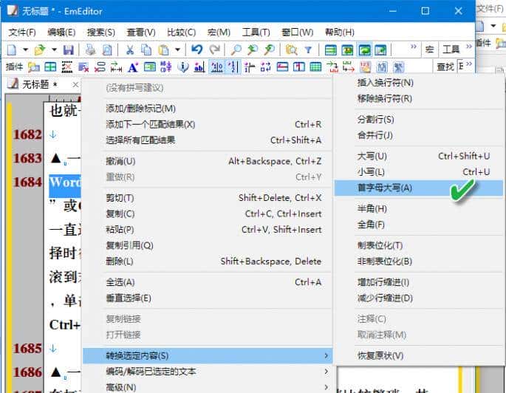This screenshot has height=393, width=506.
Task: Click the plugin Explorer folder icon
Action: tap(33, 67)
